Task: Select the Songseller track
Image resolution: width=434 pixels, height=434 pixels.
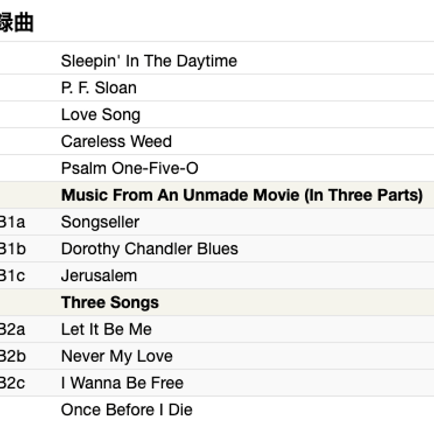Action: [x=100, y=222]
